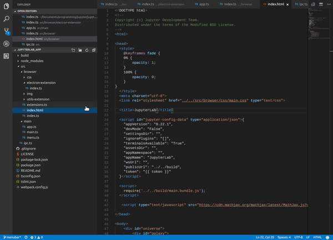
Task: Click the New File icon in explorer header
Action: click(x=73, y=50)
